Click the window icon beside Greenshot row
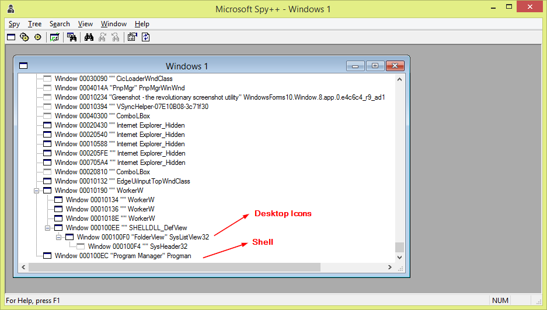Image resolution: width=547 pixels, height=310 pixels. pos(47,97)
